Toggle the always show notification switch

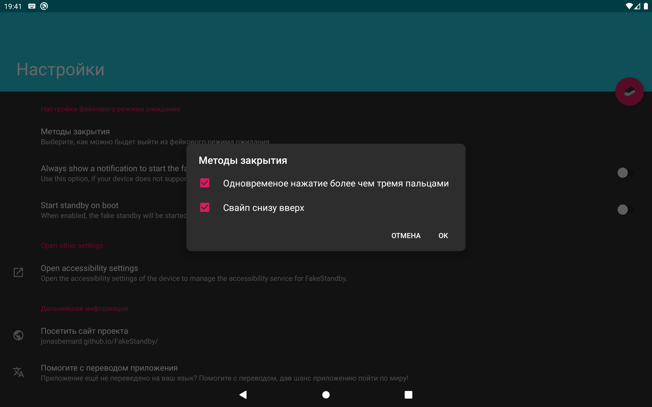point(625,173)
